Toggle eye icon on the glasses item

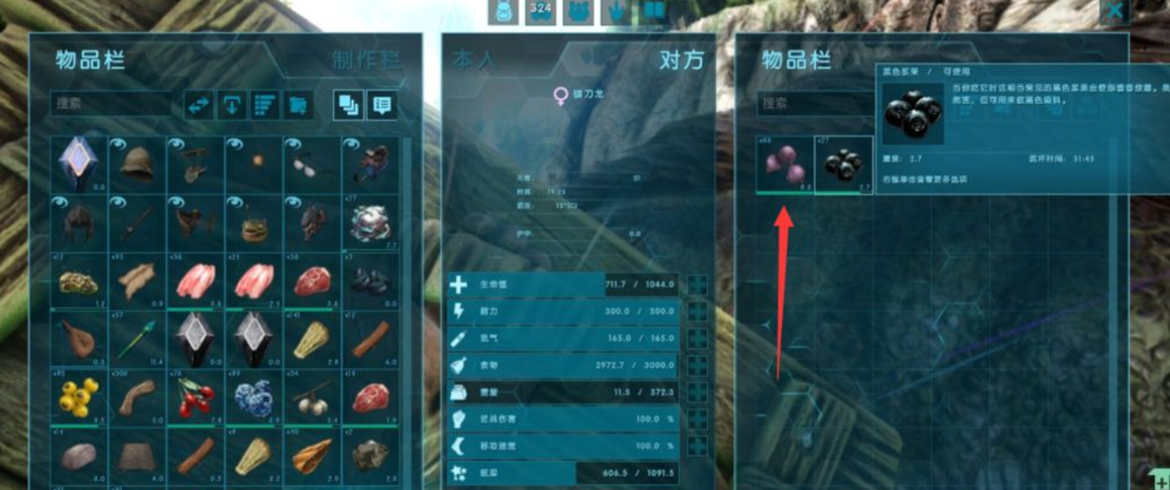(292, 144)
